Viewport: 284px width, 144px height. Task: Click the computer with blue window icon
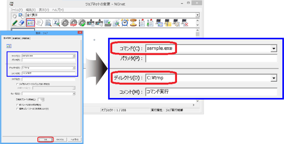[159, 23]
